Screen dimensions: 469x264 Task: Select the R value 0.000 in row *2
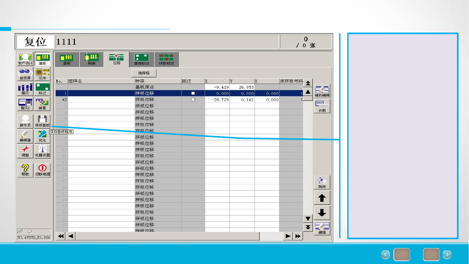tap(267, 100)
